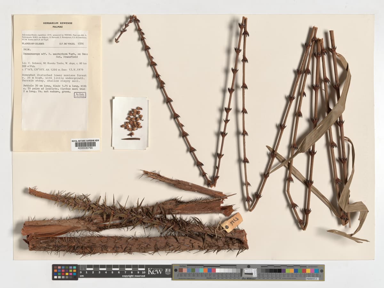384x288 pixels.
Task: Click copyright reserved text on ruler
Action: click(133, 276)
